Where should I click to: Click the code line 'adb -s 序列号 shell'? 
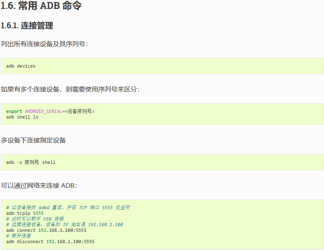pyautogui.click(x=31, y=162)
